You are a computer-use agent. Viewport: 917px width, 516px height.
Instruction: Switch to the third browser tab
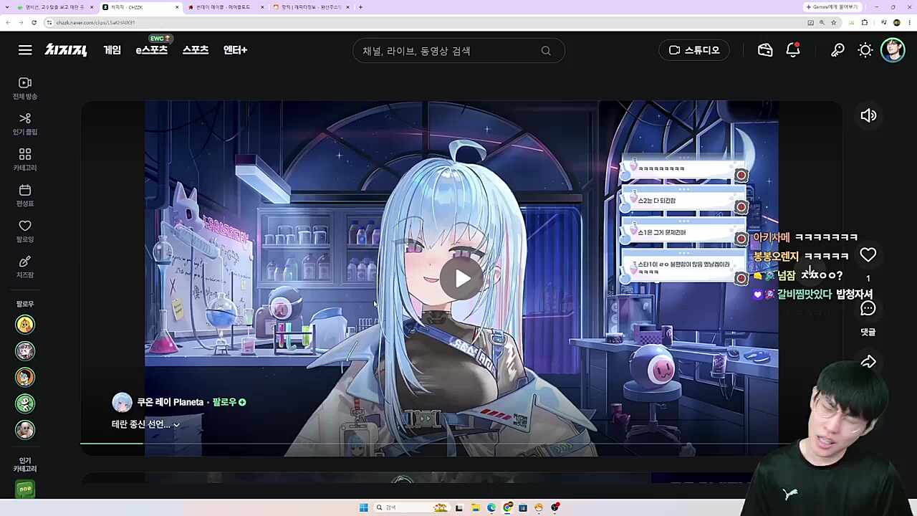[x=225, y=7]
